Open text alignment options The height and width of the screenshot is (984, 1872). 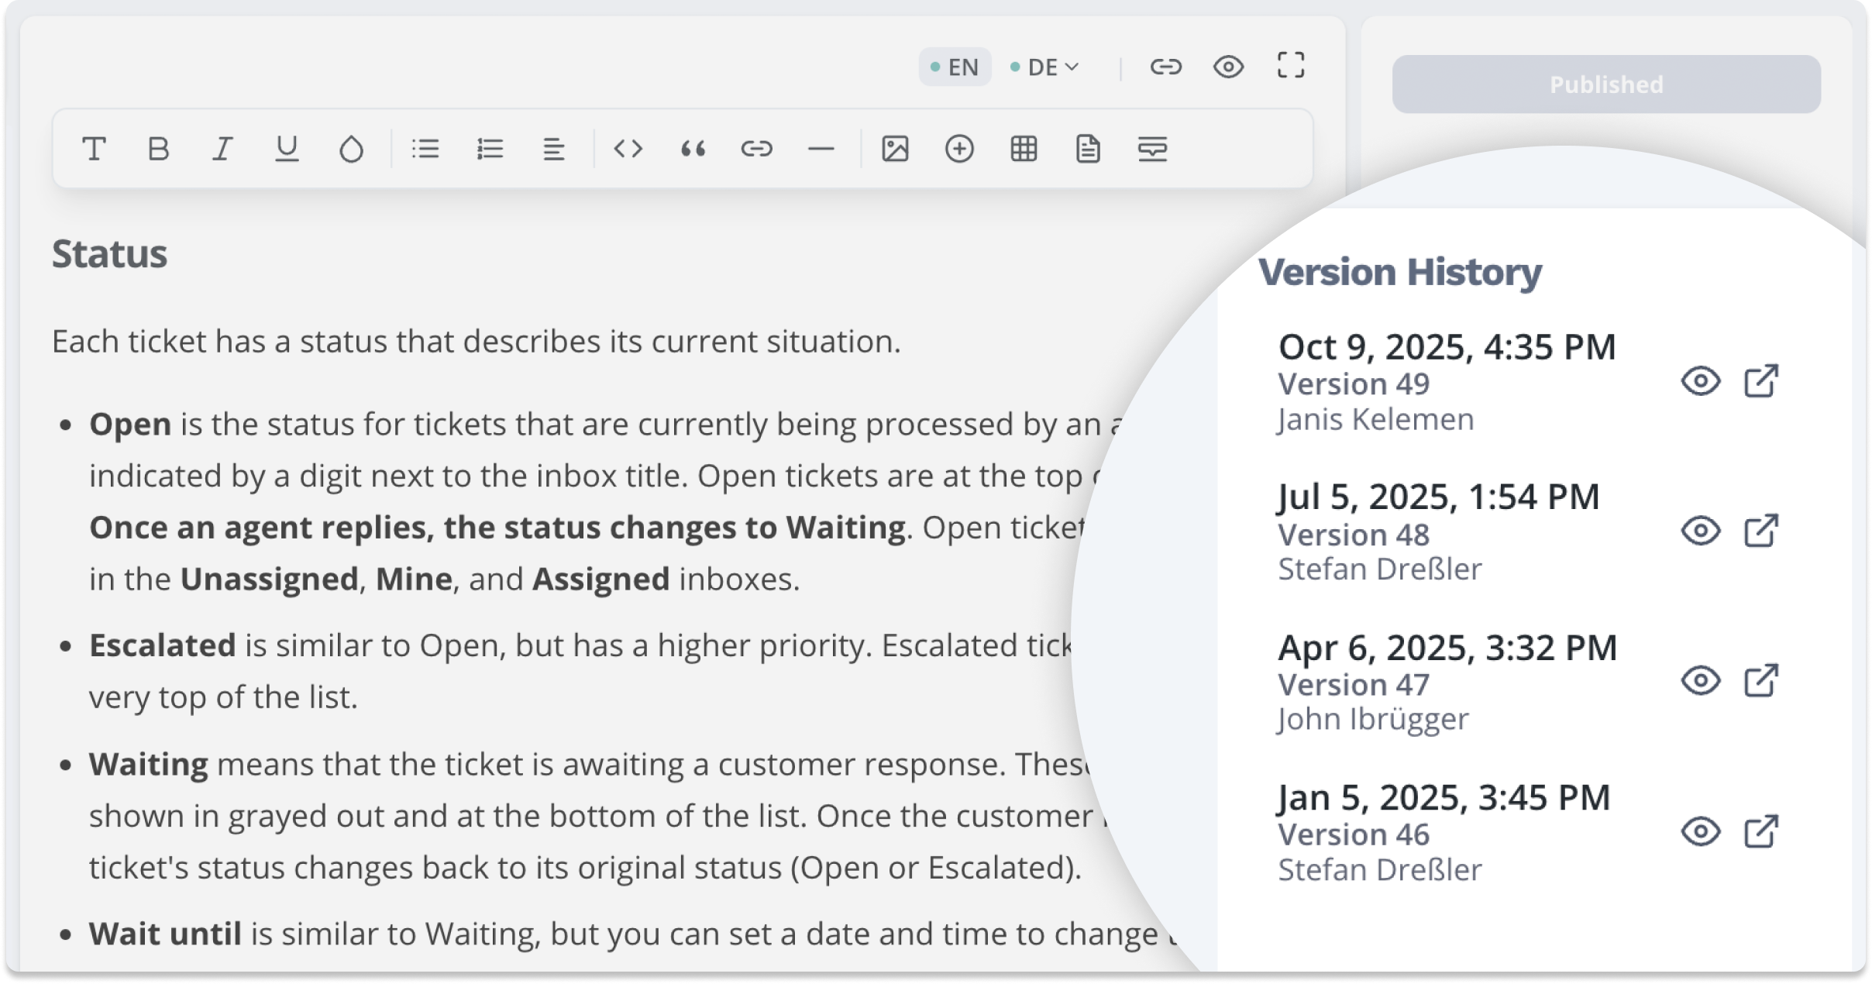(553, 148)
